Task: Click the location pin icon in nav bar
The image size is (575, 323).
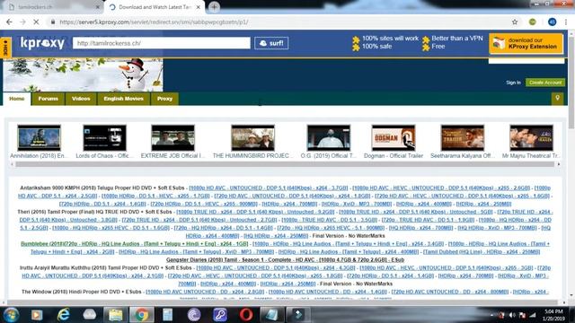Action: [x=557, y=99]
